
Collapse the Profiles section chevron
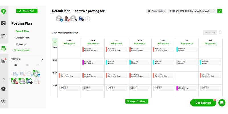coord(43,59)
